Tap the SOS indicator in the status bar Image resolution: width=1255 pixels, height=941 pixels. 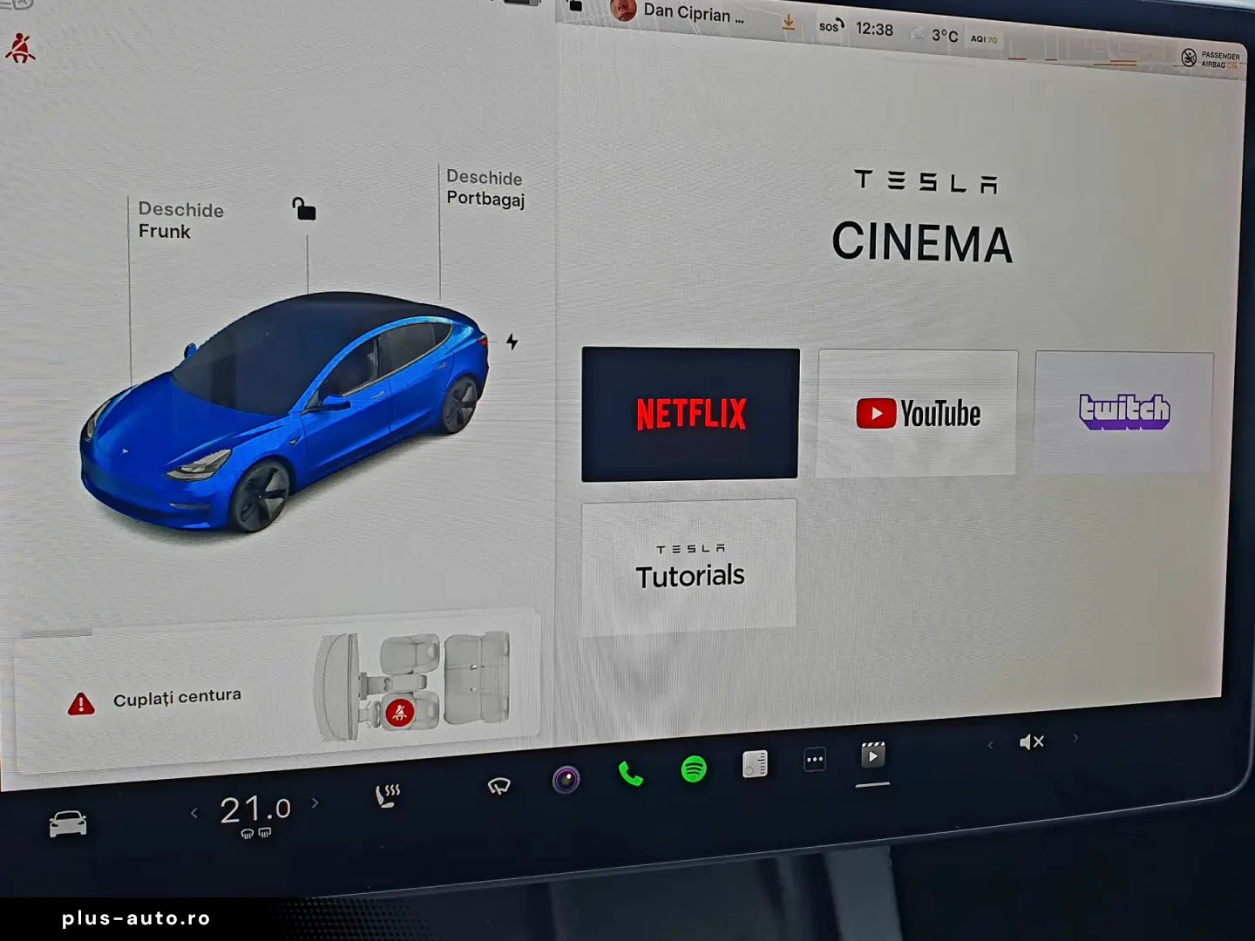[830, 27]
